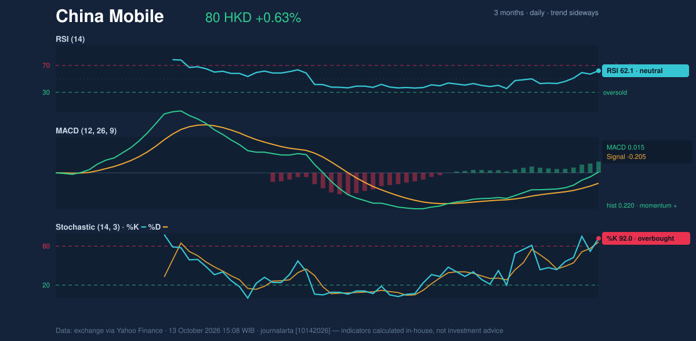Click the MACD 0.015 value label
This screenshot has height=341, width=696.
(x=625, y=147)
